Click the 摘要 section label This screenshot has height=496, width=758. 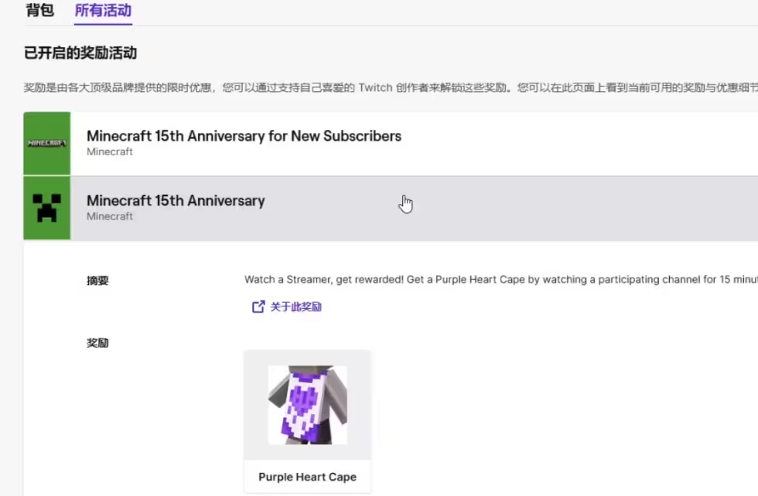97,280
